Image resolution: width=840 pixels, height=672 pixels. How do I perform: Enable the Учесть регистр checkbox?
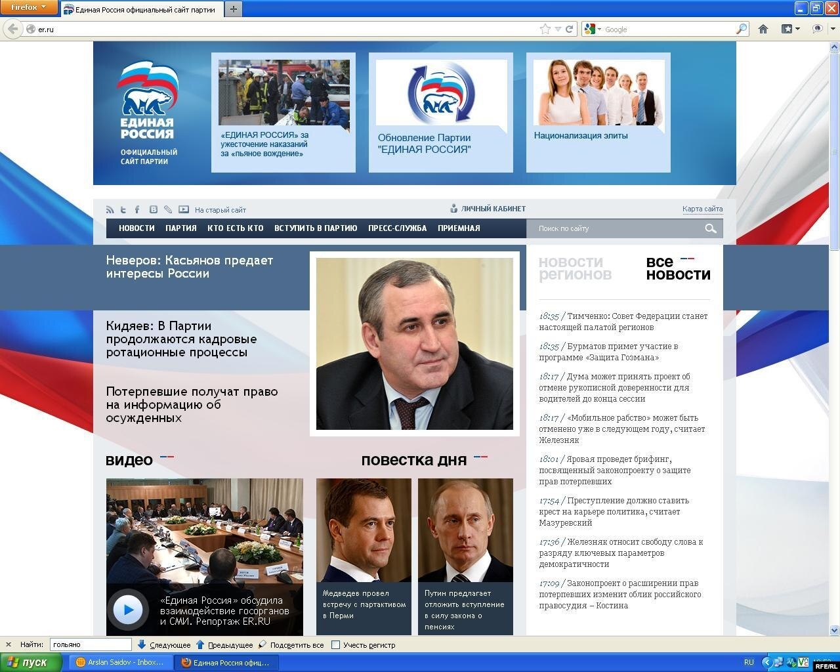(x=336, y=645)
